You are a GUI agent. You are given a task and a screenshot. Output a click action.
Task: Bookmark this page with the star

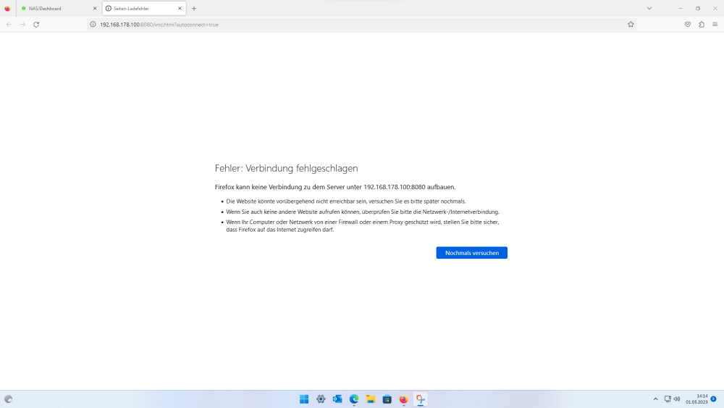click(x=631, y=25)
